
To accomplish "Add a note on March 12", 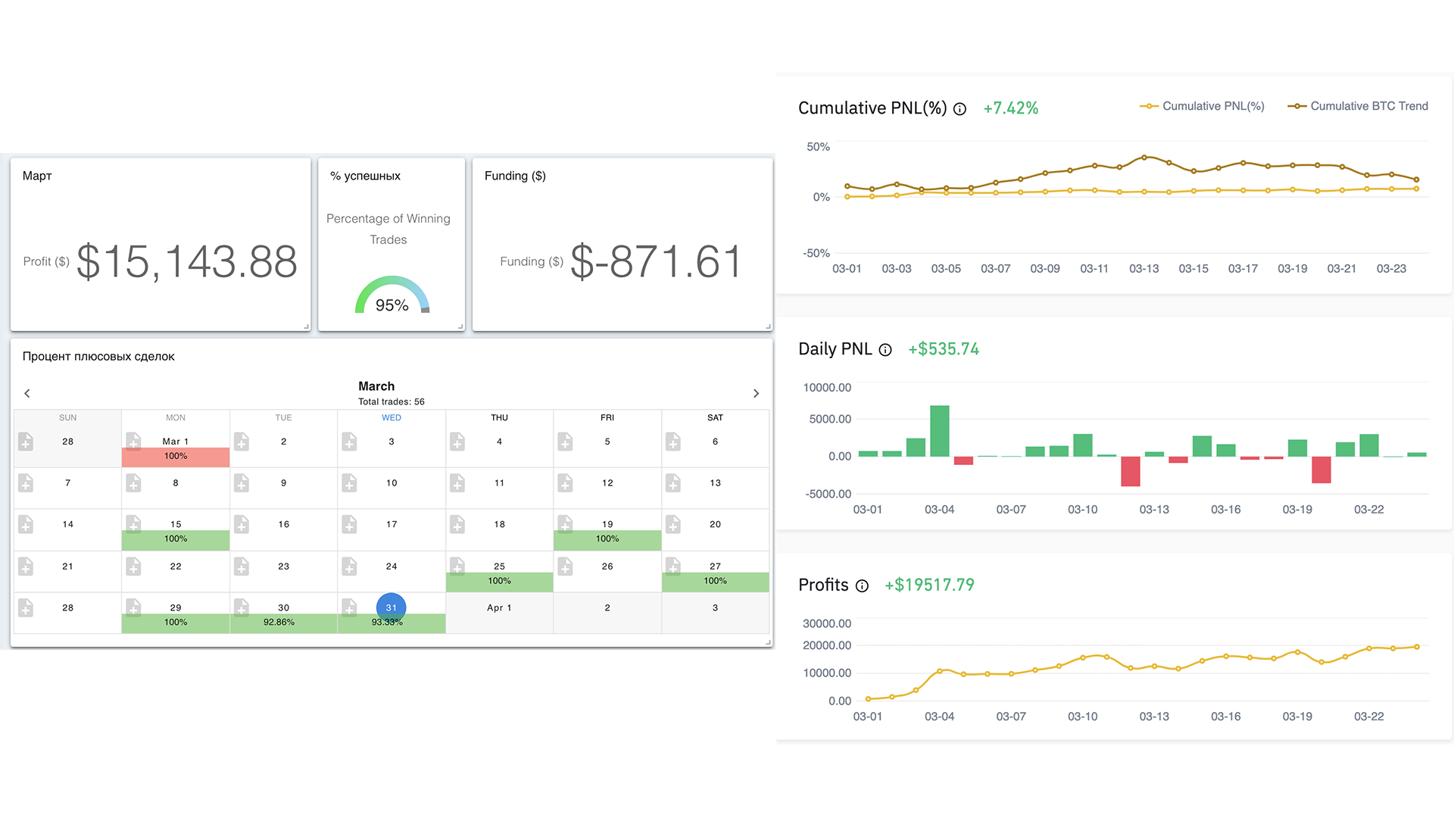I will point(565,482).
